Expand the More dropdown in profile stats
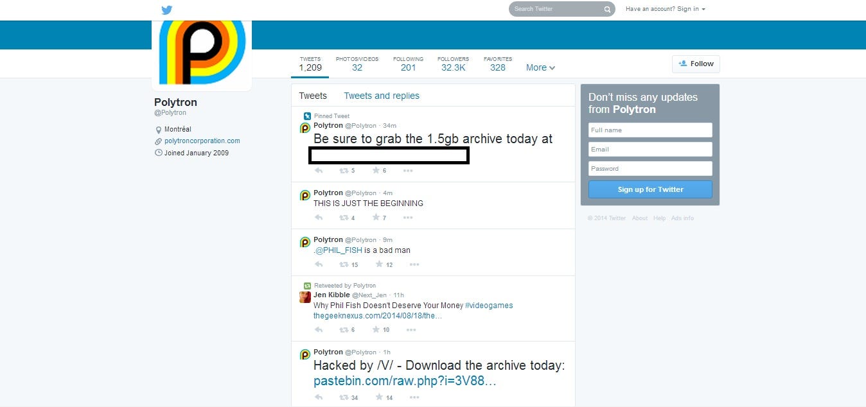The image size is (866, 407). [x=540, y=67]
